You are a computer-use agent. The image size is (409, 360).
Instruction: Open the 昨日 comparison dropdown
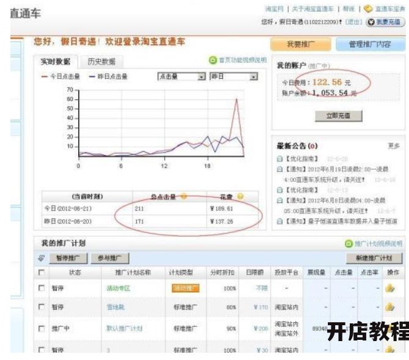[234, 76]
